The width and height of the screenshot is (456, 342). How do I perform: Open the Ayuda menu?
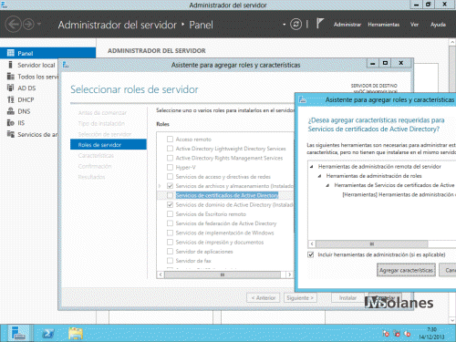pos(438,25)
